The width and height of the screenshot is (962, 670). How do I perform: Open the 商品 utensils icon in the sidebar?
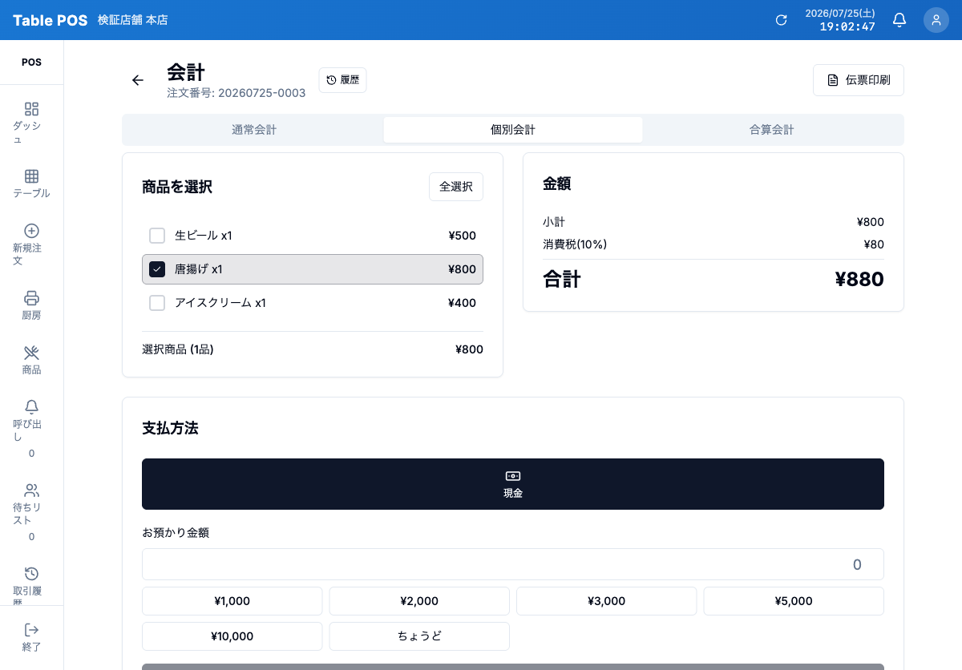point(31,353)
